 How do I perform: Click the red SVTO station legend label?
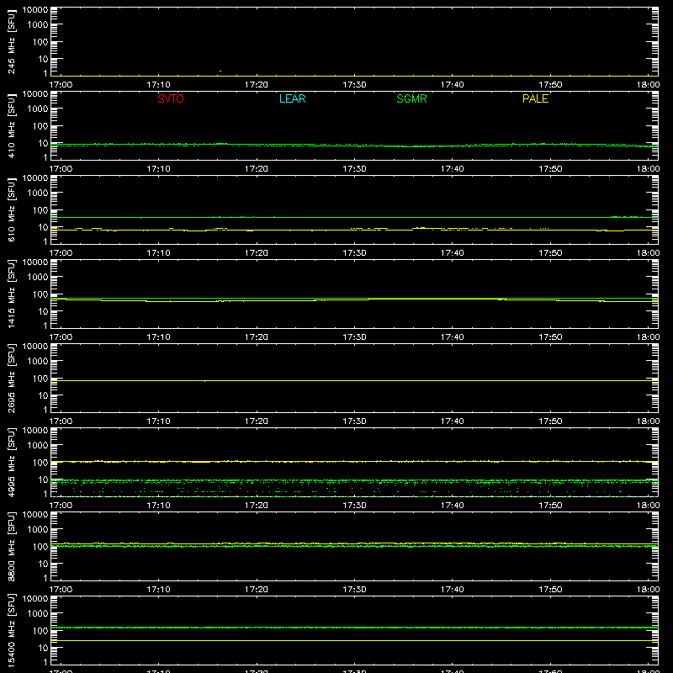(171, 98)
